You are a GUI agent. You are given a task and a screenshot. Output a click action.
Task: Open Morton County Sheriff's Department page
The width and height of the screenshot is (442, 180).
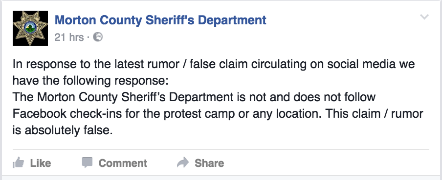pos(160,20)
